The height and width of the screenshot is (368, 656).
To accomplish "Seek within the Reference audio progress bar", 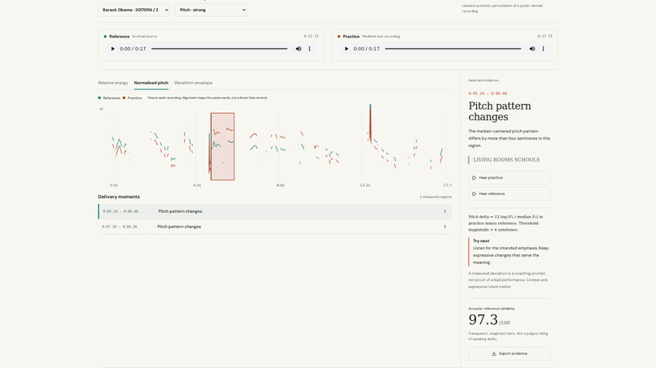I will pos(219,49).
